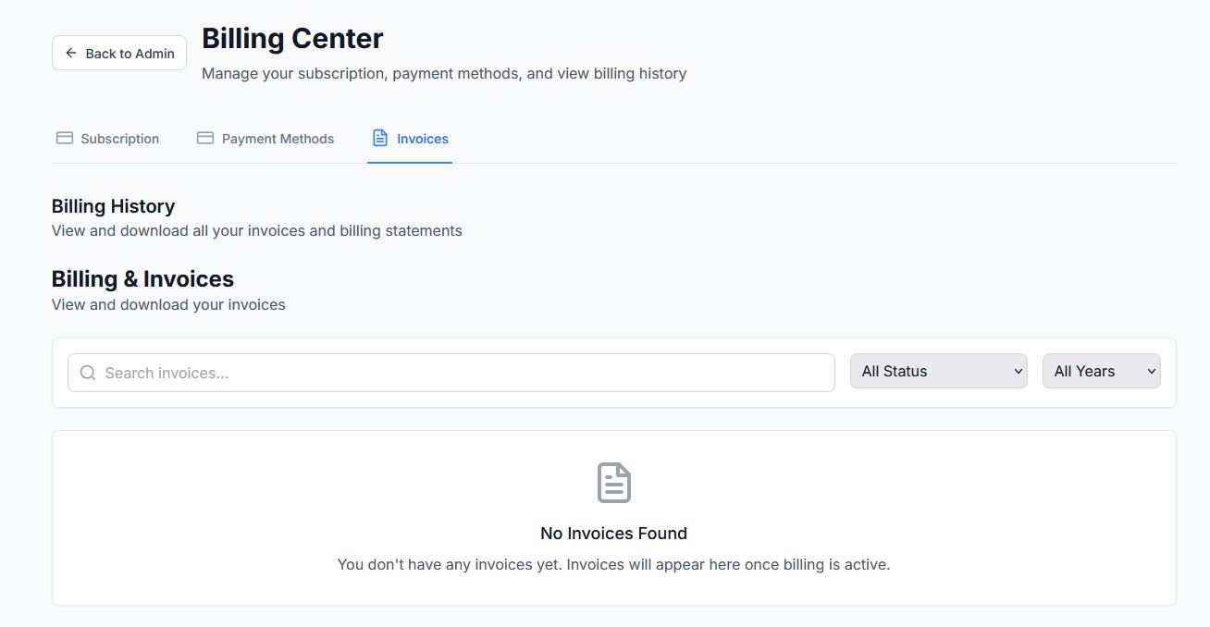Click the Back to Admin button

[x=119, y=53]
